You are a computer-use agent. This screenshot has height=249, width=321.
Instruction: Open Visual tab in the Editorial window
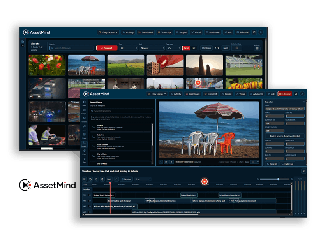(x=241, y=94)
